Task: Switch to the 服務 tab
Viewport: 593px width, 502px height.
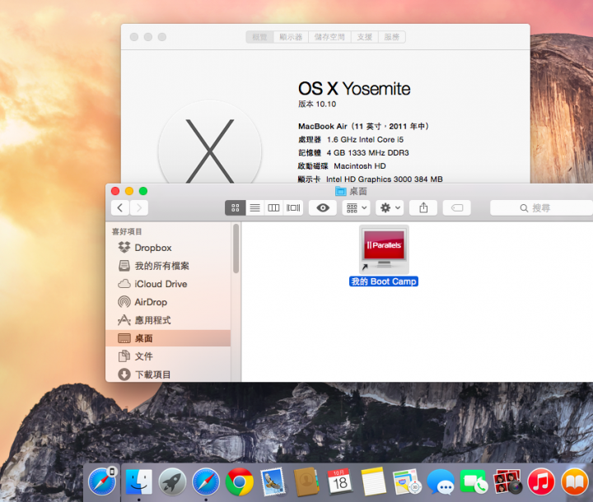Action: click(x=392, y=37)
